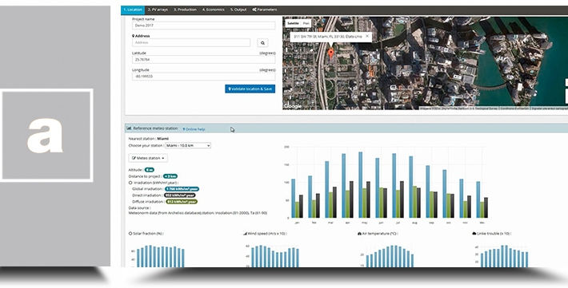The height and width of the screenshot is (288, 568).
Task: Open the Online help link
Action: (x=194, y=129)
